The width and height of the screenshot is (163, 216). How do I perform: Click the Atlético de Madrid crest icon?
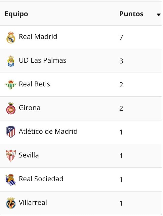[11, 132]
